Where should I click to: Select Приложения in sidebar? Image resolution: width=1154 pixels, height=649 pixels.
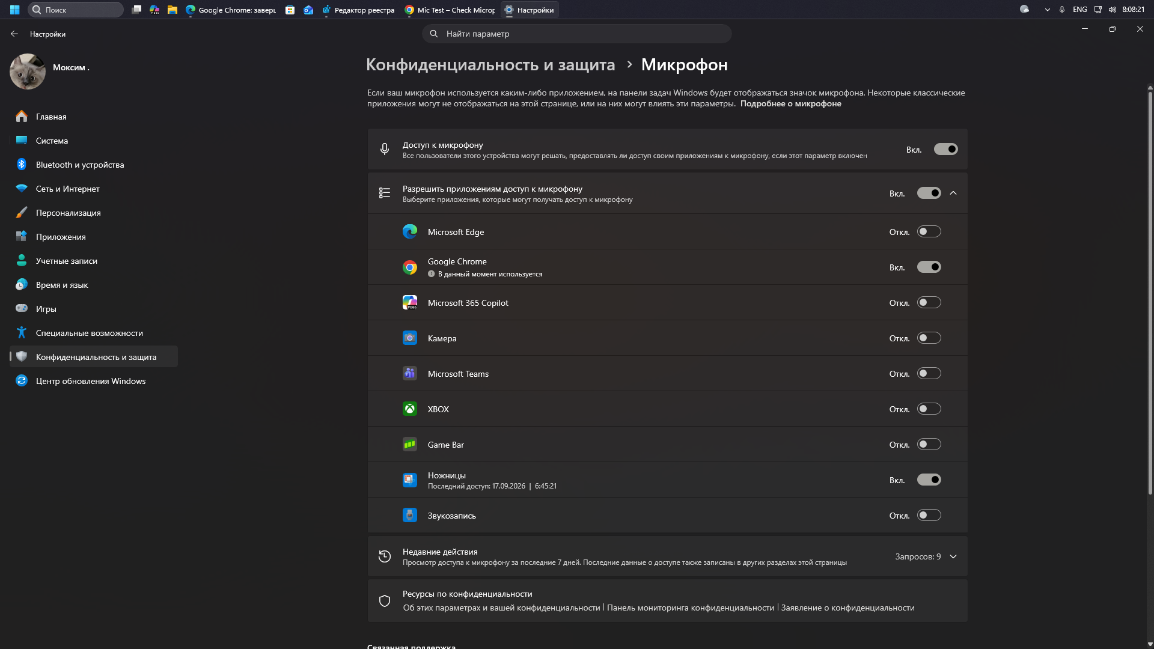click(x=94, y=237)
